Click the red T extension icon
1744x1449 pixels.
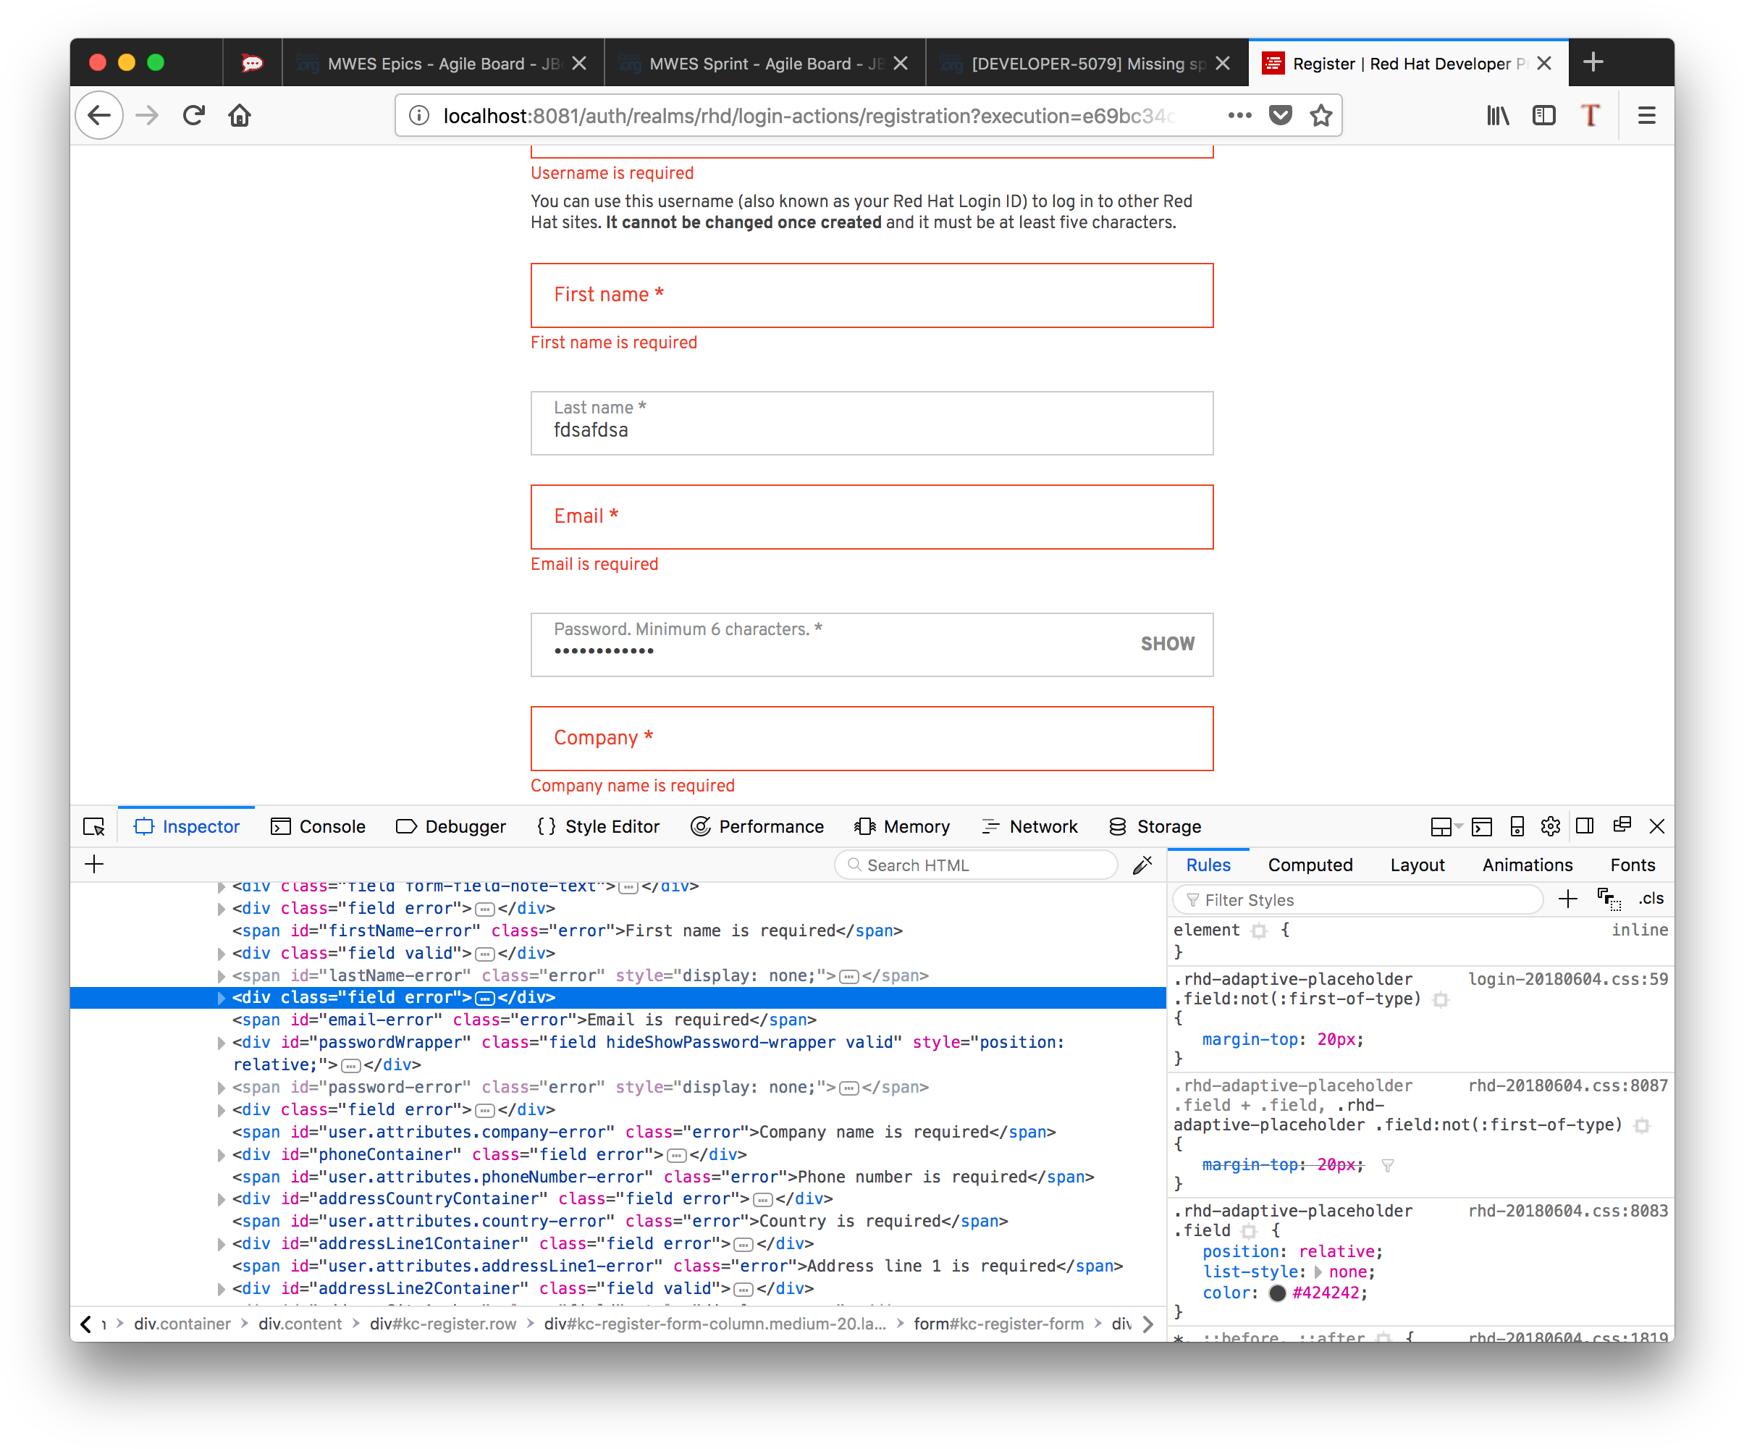point(1591,115)
